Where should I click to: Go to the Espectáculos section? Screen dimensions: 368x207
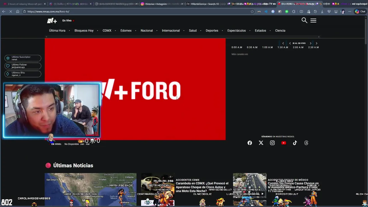[x=237, y=30]
